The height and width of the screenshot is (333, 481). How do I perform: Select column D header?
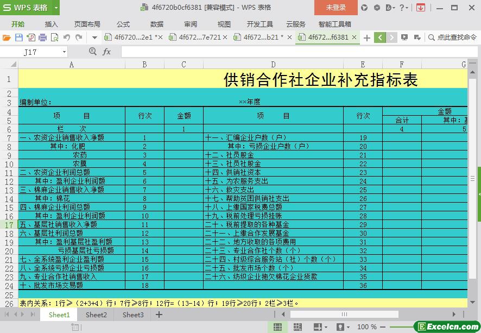(x=273, y=65)
